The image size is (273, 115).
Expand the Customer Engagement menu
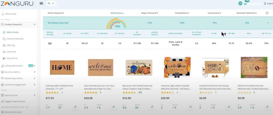pos(35,85)
